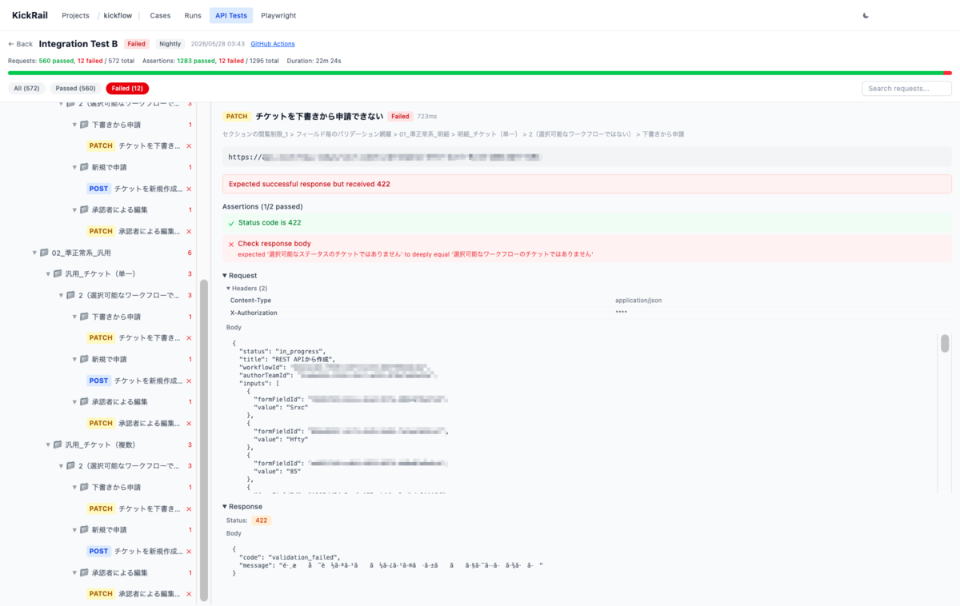
Task: Click the Failed badge next to 723ms
Action: click(400, 116)
